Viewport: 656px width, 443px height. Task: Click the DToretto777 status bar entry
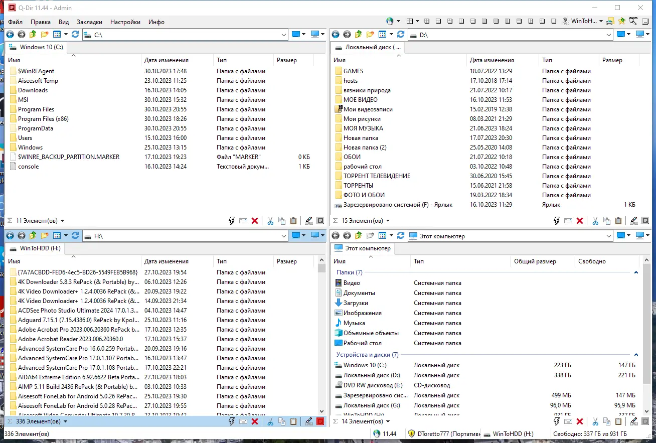[x=444, y=434]
